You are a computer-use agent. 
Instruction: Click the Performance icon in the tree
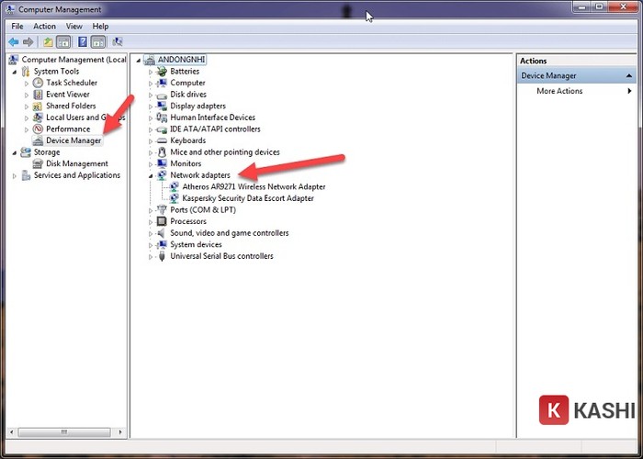(38, 129)
